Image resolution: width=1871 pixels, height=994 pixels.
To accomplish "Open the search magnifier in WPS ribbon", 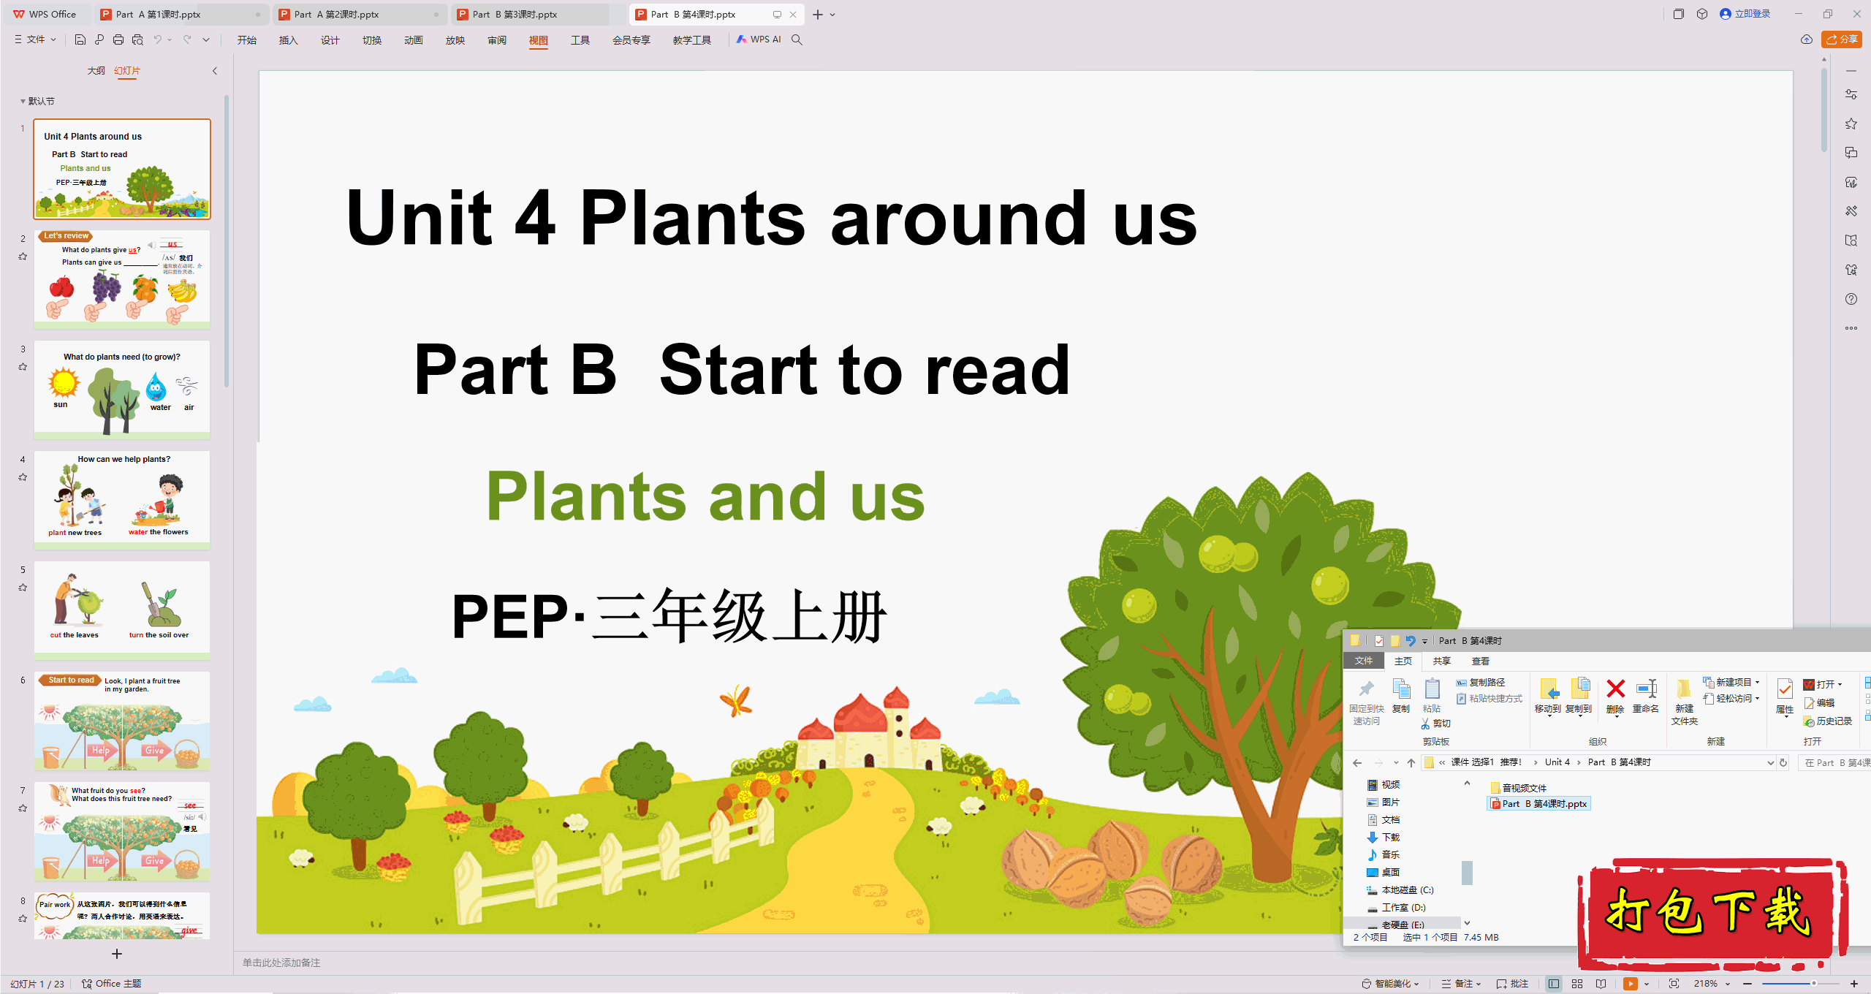I will pyautogui.click(x=797, y=39).
